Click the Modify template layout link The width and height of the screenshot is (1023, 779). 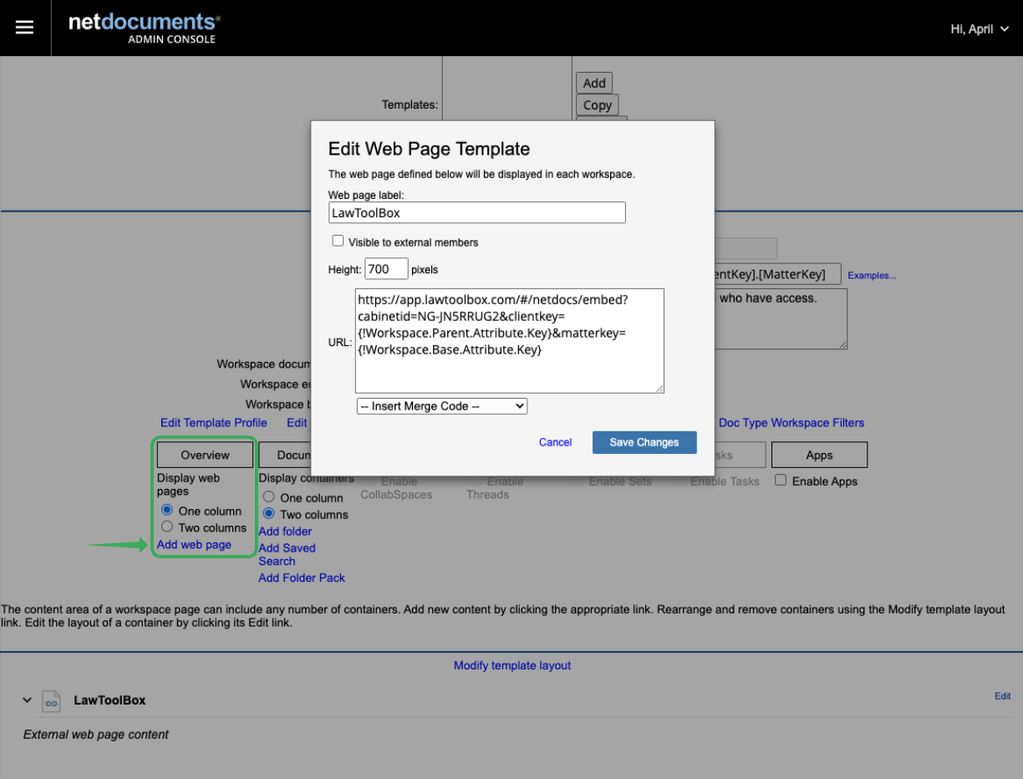click(512, 665)
